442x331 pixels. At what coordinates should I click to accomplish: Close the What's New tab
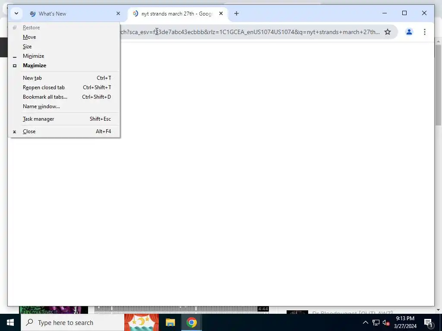(118, 13)
